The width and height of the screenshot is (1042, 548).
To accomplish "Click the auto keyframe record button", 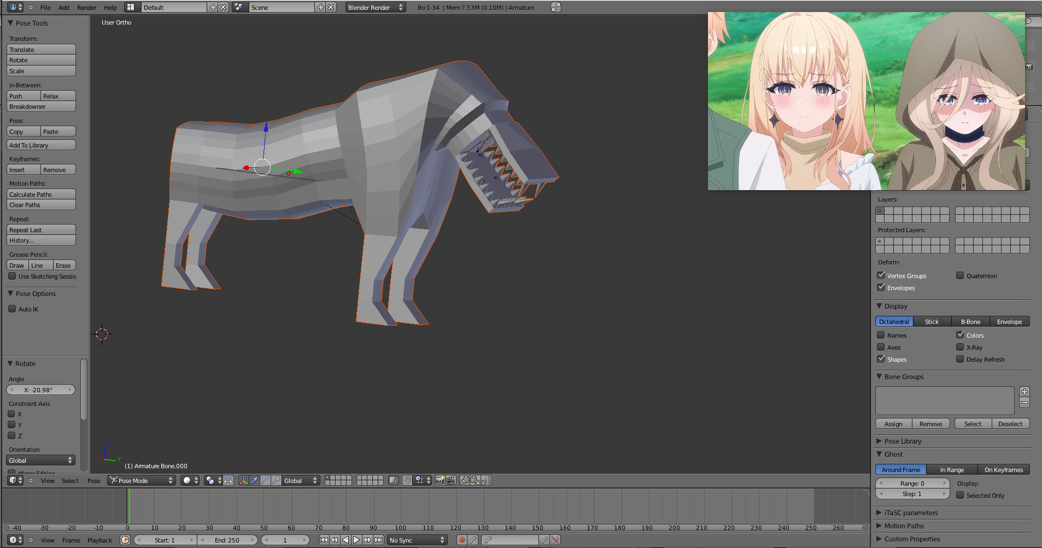I will [x=462, y=540].
